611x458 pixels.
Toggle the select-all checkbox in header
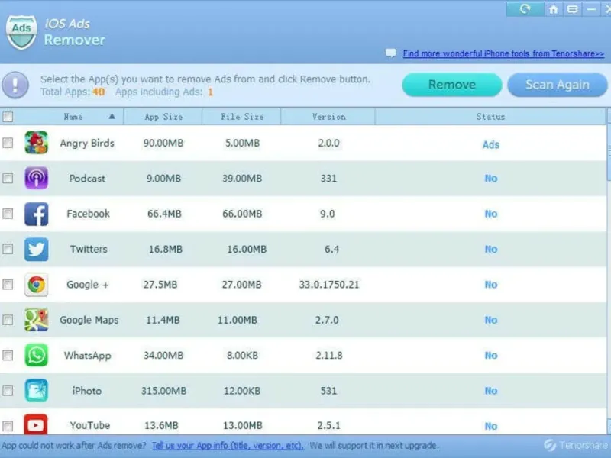tap(8, 117)
